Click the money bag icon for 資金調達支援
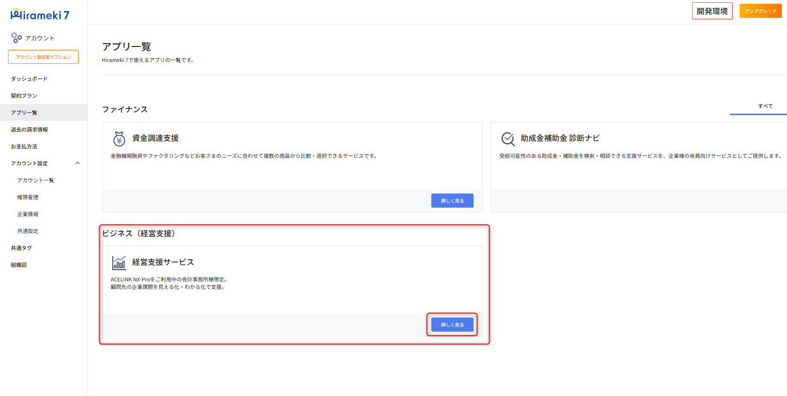The width and height of the screenshot is (787, 396). (x=119, y=139)
